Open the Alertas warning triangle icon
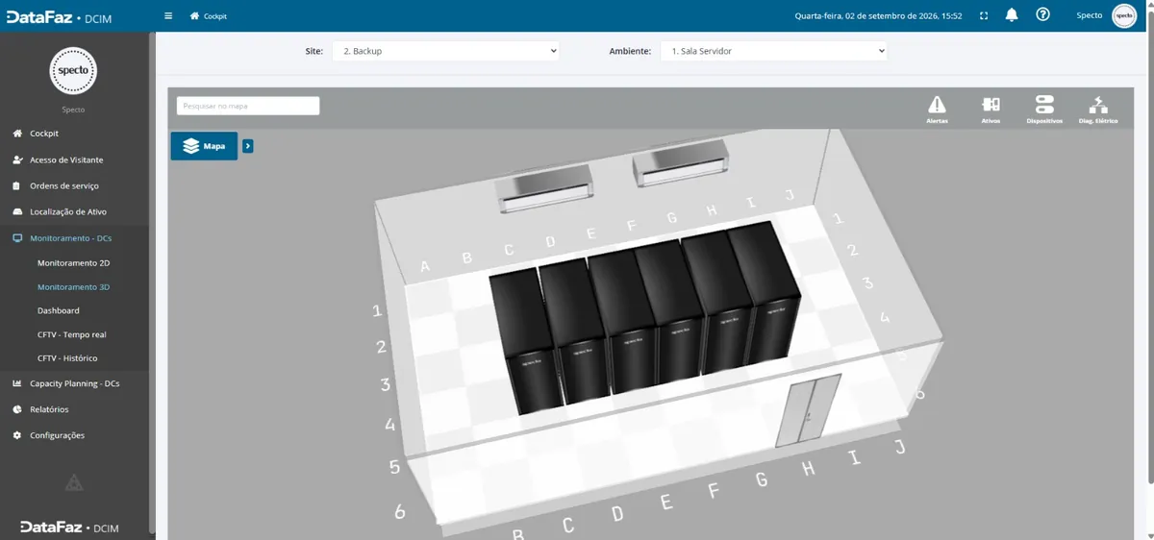Image resolution: width=1154 pixels, height=540 pixels. 937,105
